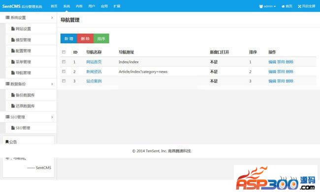Open the 内容 tab in the top navigation
This screenshot has width=320, height=192.
pos(79,6)
